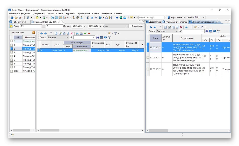Click the hammer settings icon in Приход ТМЦ panel
The width and height of the screenshot is (239, 146).
pyautogui.click(x=109, y=37)
